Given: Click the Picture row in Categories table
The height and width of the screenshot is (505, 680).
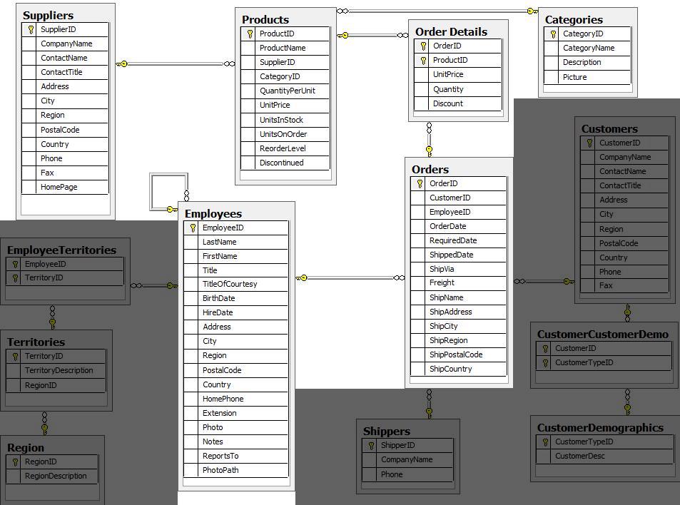Looking at the screenshot, I should [587, 77].
